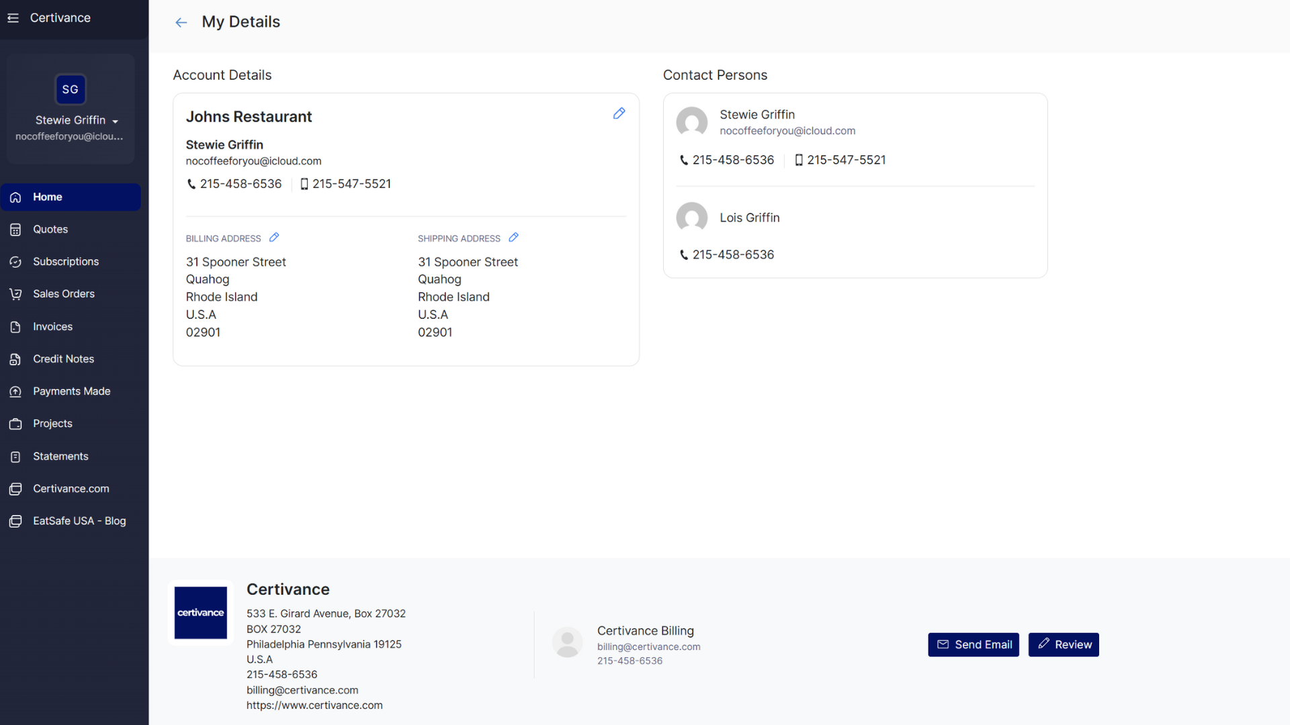Viewport: 1290px width, 725px height.
Task: Edit the shipping address pencil icon
Action: point(513,238)
